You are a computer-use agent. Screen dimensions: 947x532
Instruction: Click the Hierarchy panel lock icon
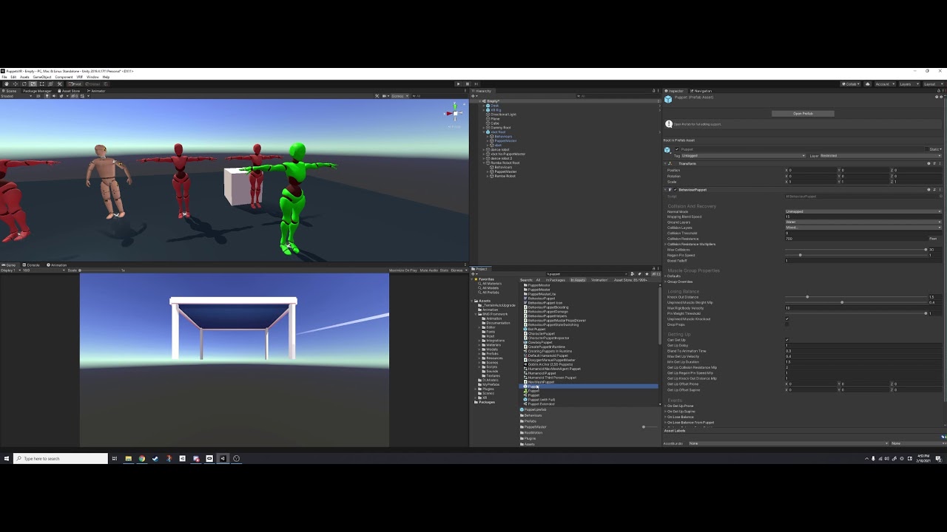pos(653,91)
